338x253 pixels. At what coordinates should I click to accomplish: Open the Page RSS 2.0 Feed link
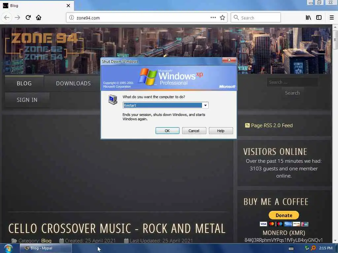[x=272, y=126]
